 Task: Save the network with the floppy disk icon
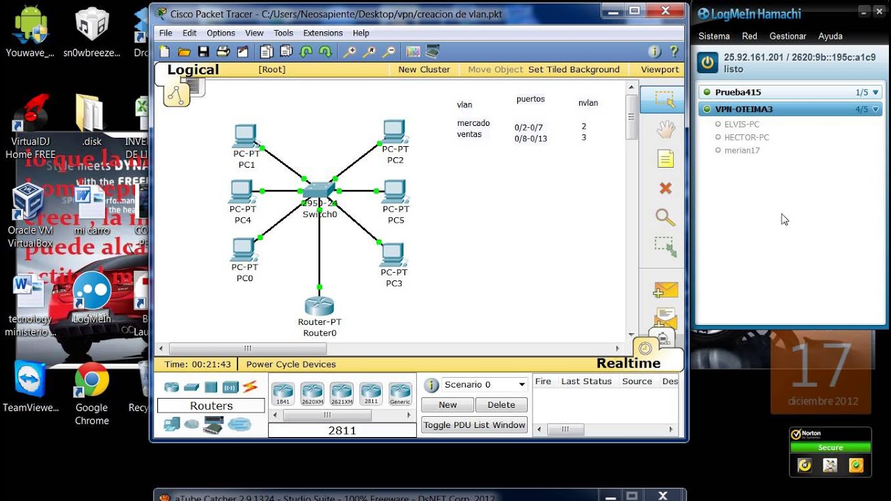203,51
